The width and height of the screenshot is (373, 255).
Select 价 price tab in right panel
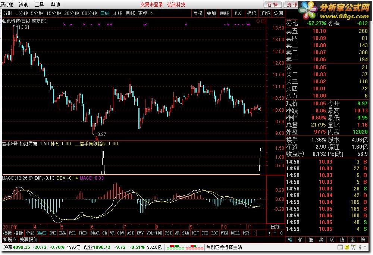[x=301, y=240]
